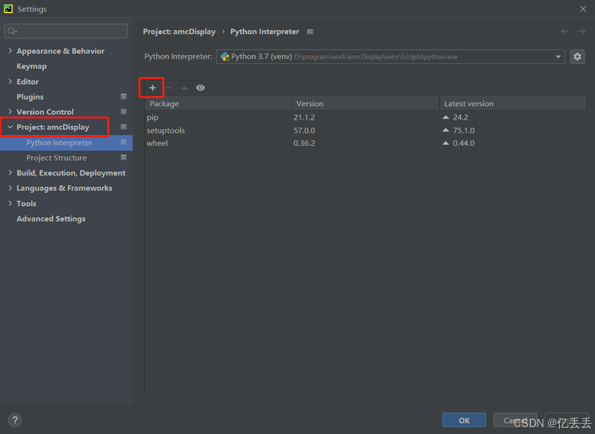Sort by the Latest version column header
Image resolution: width=595 pixels, height=434 pixels.
512,104
